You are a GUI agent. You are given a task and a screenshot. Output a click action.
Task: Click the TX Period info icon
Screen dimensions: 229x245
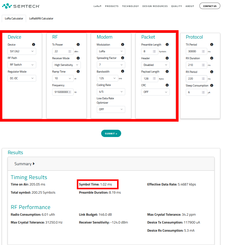click(212, 45)
